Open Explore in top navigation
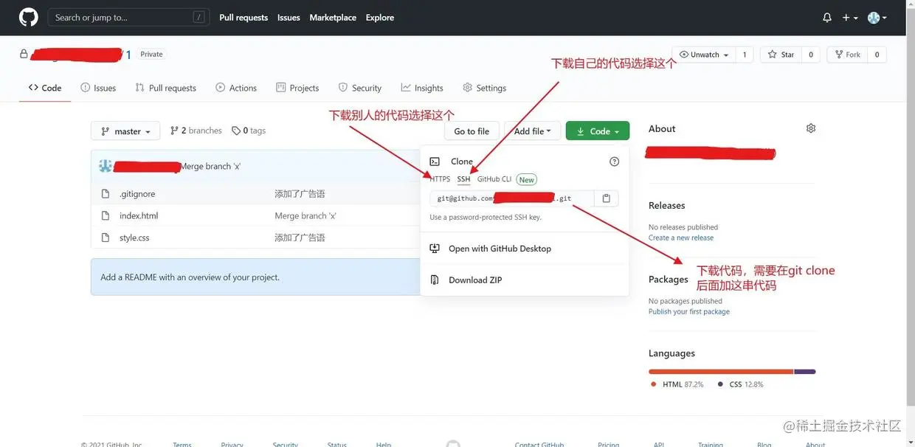The height and width of the screenshot is (447, 915). click(x=380, y=18)
